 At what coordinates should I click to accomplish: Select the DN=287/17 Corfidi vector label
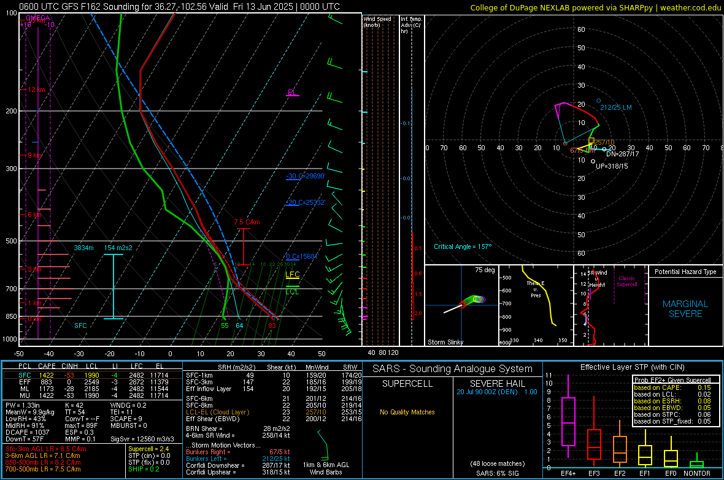[622, 154]
